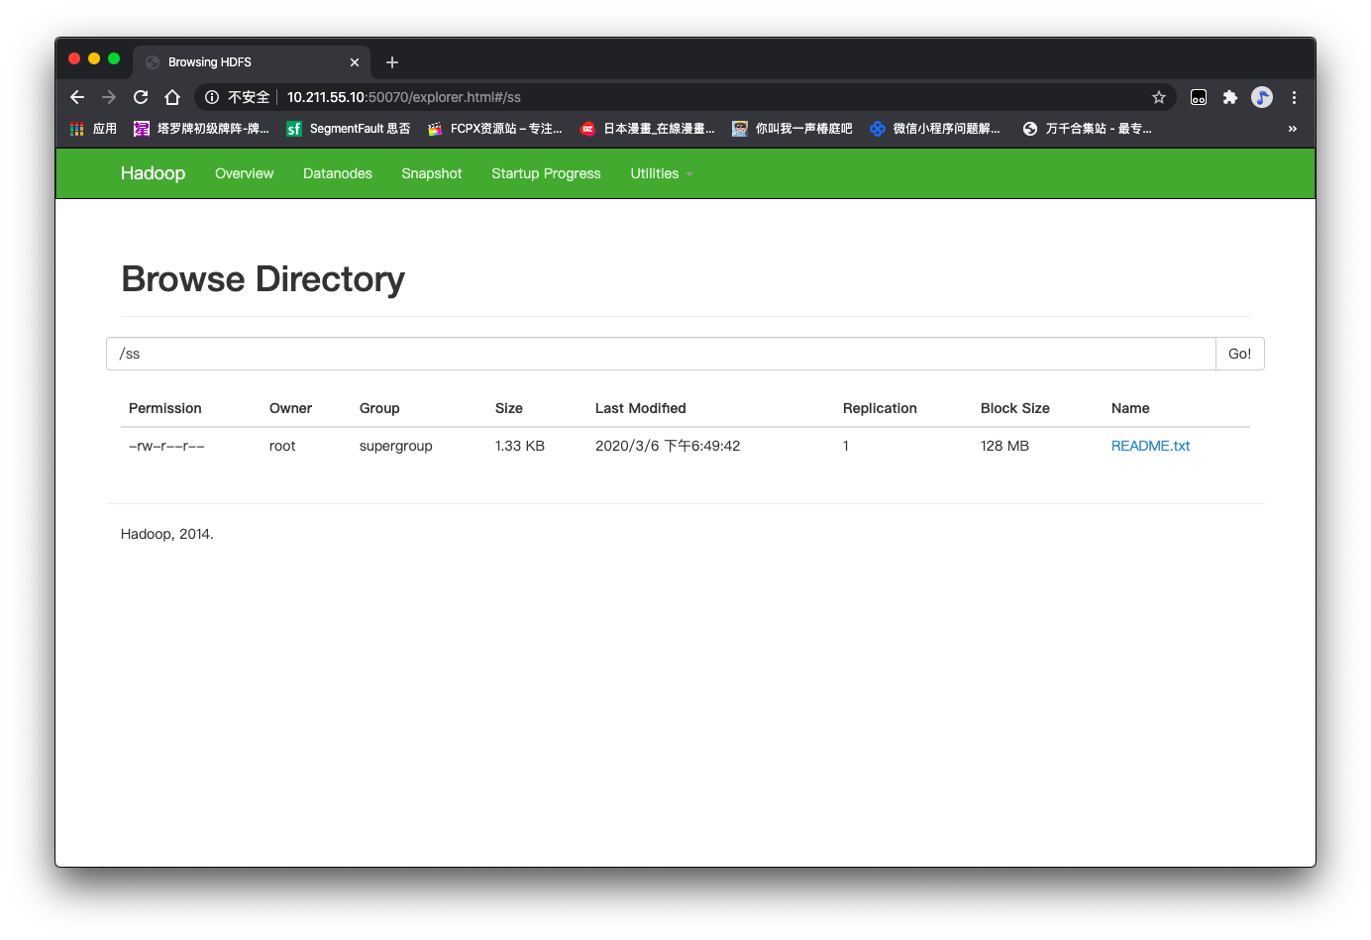
Task: Click the Block Size column header
Action: [x=1015, y=408]
